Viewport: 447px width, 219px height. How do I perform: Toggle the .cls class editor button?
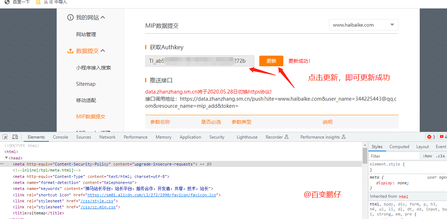tap(440, 156)
